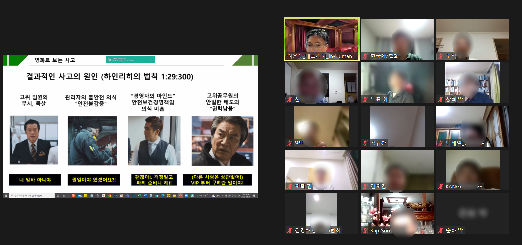Image resolution: width=522 pixels, height=245 pixels.
Task: Click caption box '괜찮아! 걱정말고 파티 준비나 해!!'
Action: pyautogui.click(x=154, y=180)
